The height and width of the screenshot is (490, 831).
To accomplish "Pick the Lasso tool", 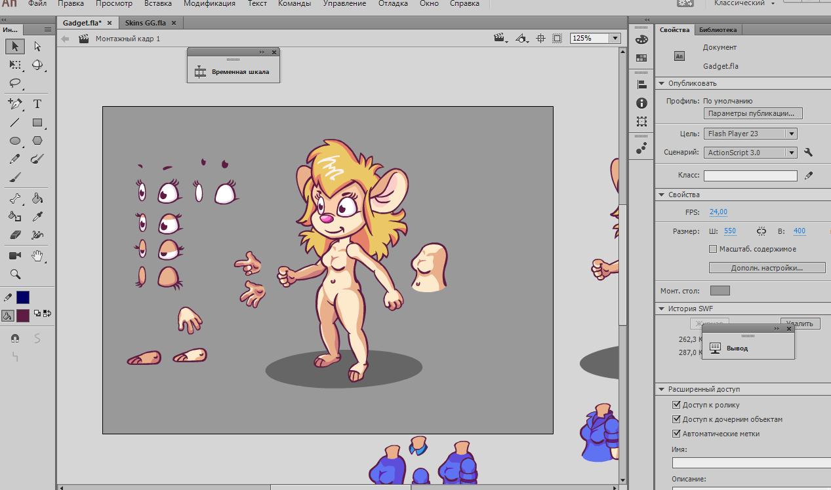I will pyautogui.click(x=15, y=83).
